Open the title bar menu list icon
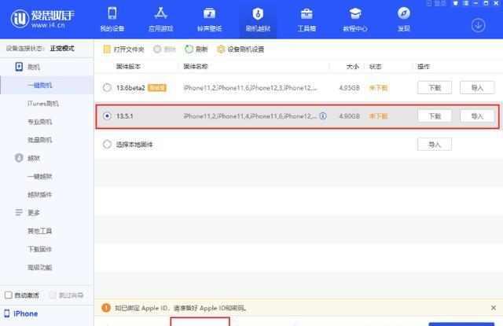 pyautogui.click(x=466, y=3)
